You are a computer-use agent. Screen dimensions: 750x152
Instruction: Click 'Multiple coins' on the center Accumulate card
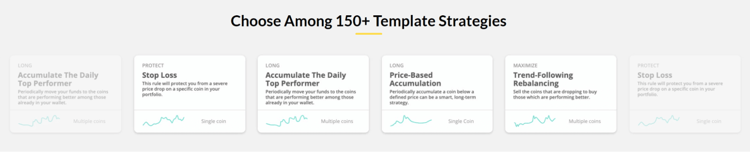coord(337,121)
